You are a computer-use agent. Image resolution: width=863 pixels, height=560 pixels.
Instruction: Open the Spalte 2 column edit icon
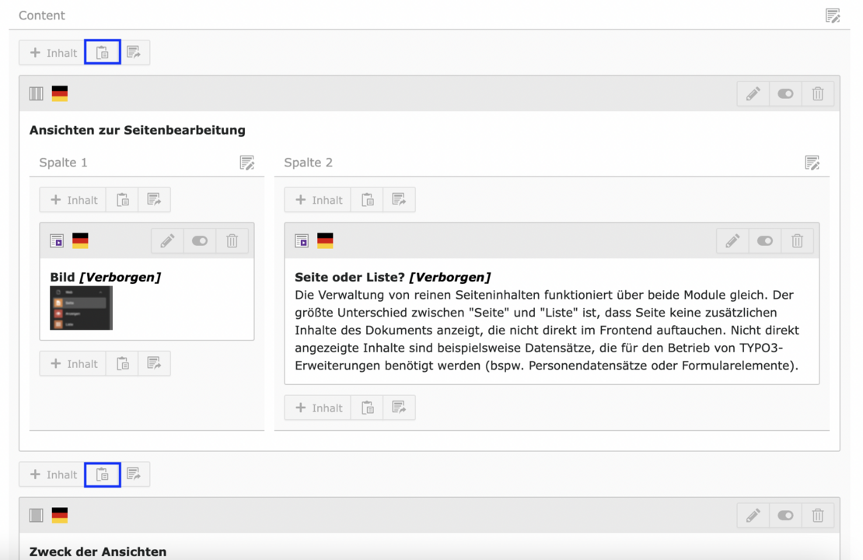click(x=812, y=163)
